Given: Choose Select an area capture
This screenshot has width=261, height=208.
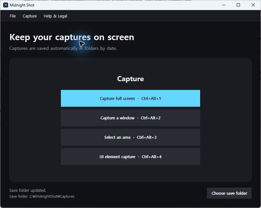Looking at the screenshot, I should (130, 137).
